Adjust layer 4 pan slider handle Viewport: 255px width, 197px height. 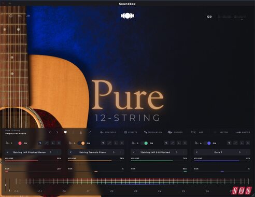tap(222, 172)
